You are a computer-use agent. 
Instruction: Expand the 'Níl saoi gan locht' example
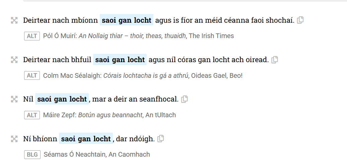(14, 99)
